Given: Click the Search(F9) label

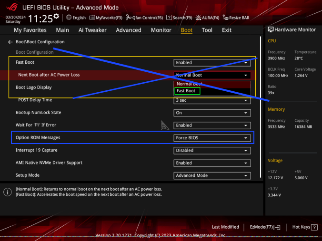Looking at the screenshot, I should [182, 18].
